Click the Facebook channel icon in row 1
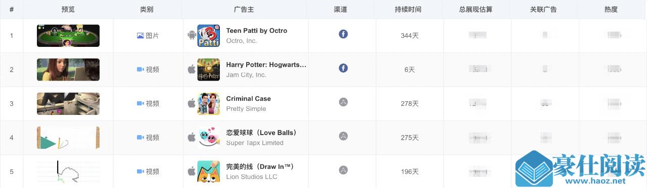The width and height of the screenshot is (647, 188). coord(343,34)
